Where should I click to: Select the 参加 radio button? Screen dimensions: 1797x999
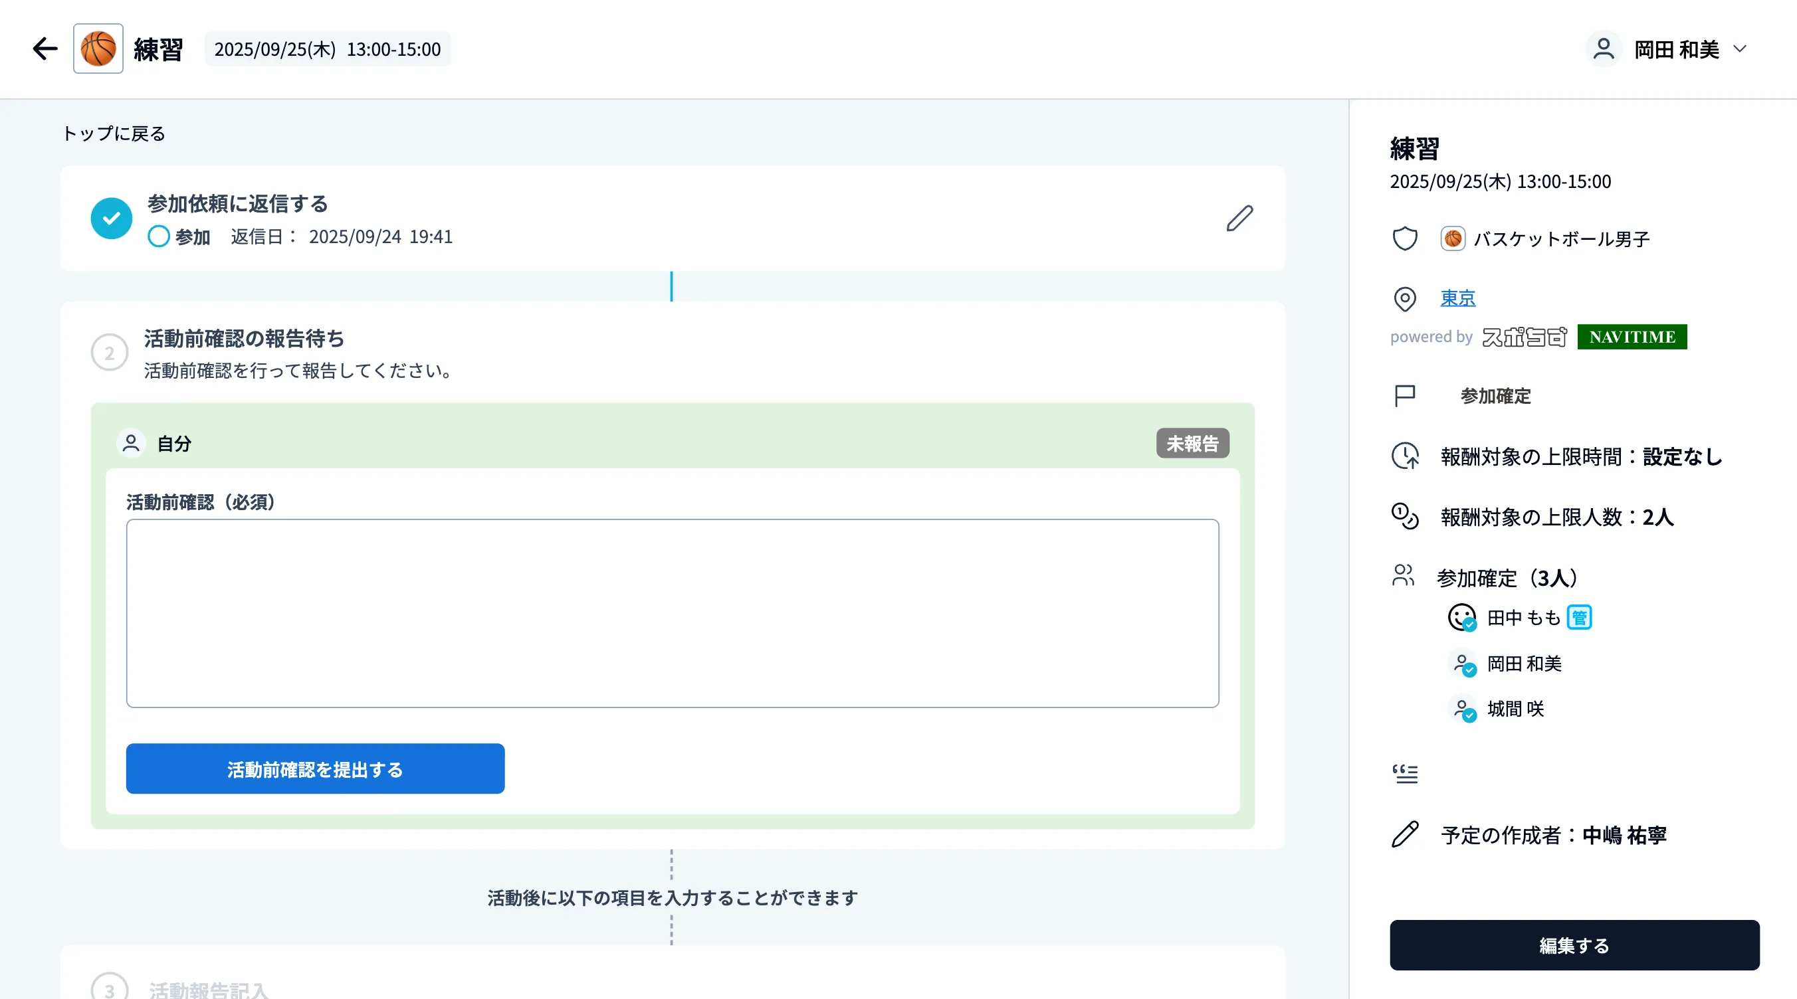[158, 236]
